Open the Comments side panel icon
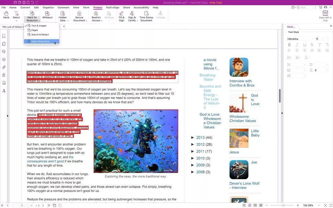 pyautogui.click(x=4, y=51)
